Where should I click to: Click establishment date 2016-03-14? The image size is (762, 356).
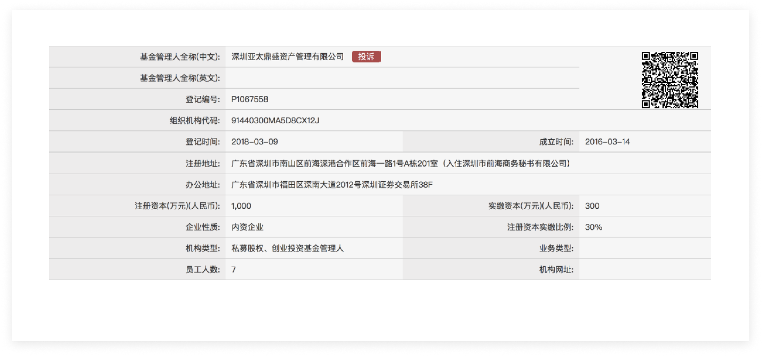607,142
